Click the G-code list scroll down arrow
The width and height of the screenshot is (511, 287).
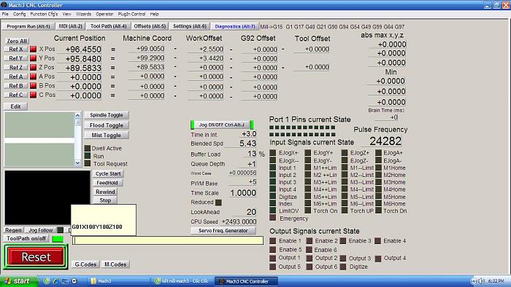click(x=77, y=163)
